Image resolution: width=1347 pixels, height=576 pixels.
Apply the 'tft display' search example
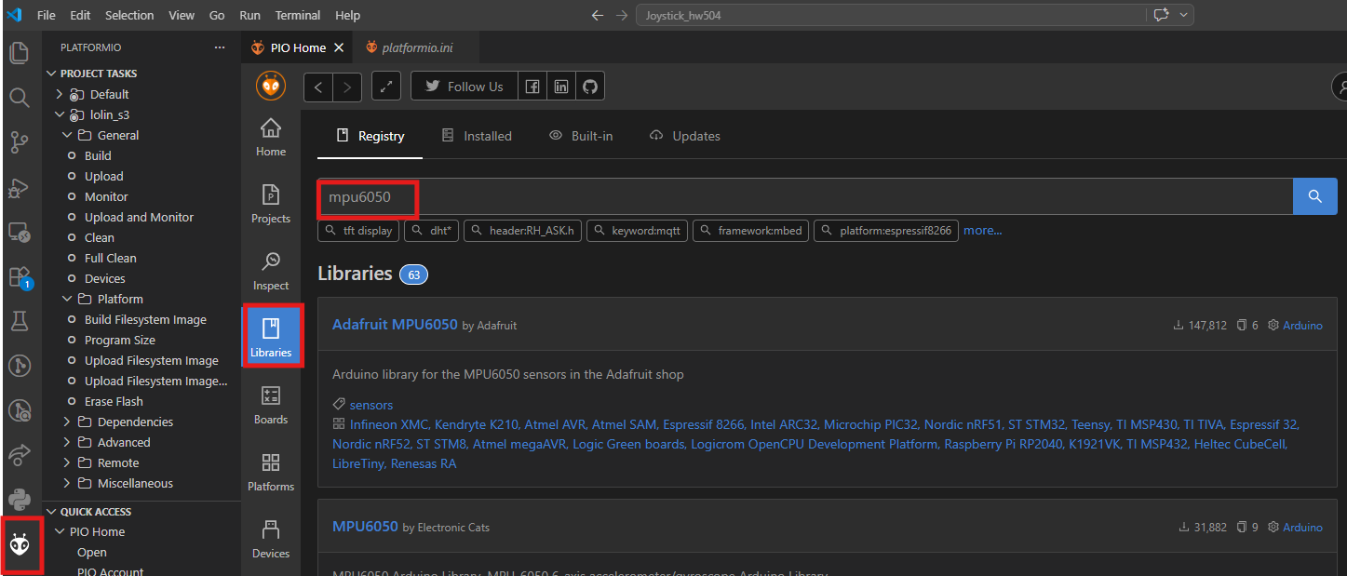click(359, 231)
